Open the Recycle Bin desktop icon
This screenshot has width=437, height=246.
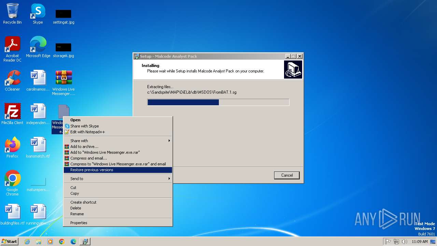click(12, 14)
